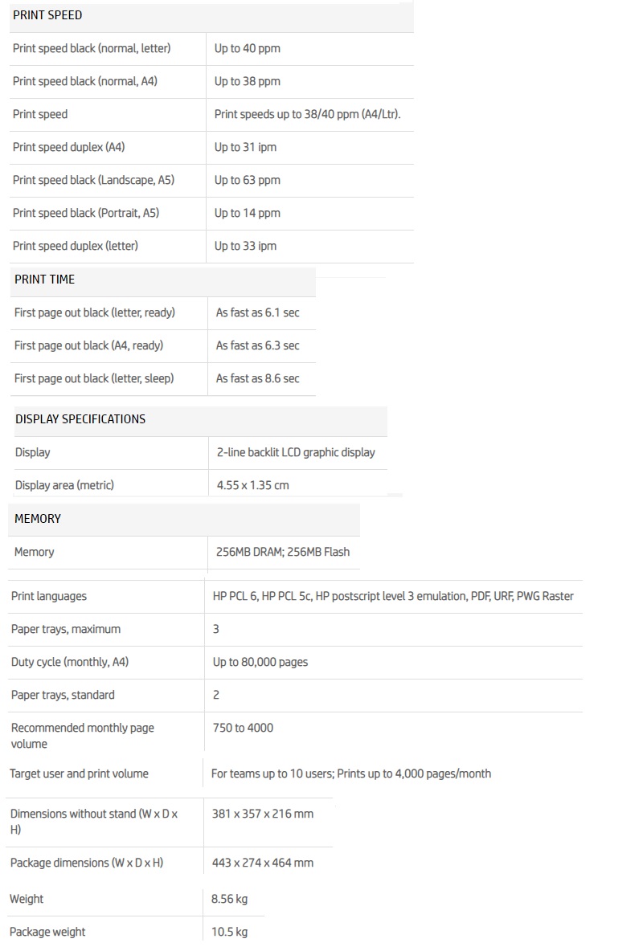Click the PRINT SPEED section header

coord(47,15)
